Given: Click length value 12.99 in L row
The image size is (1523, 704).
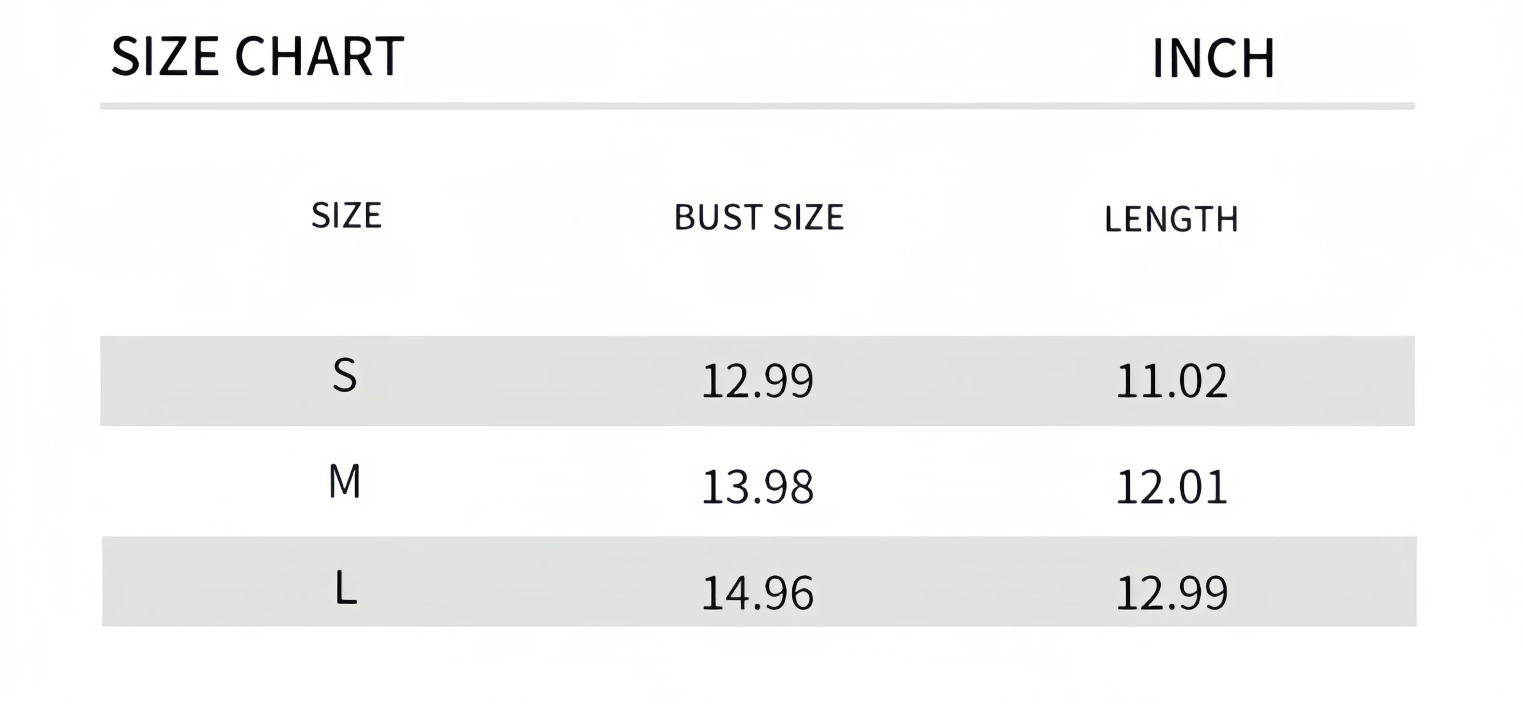Looking at the screenshot, I should tap(1172, 593).
